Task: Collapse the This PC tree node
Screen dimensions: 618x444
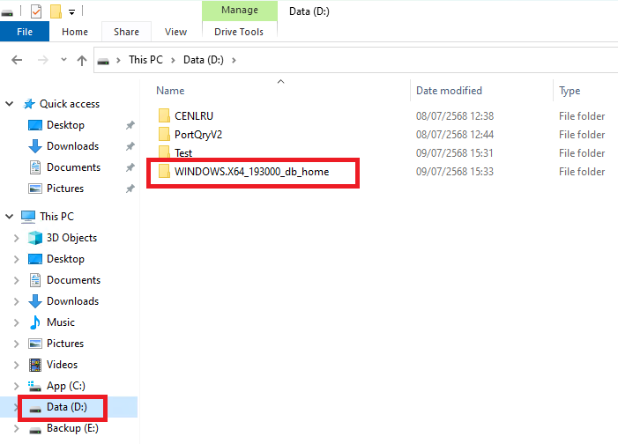Action: pos(10,217)
